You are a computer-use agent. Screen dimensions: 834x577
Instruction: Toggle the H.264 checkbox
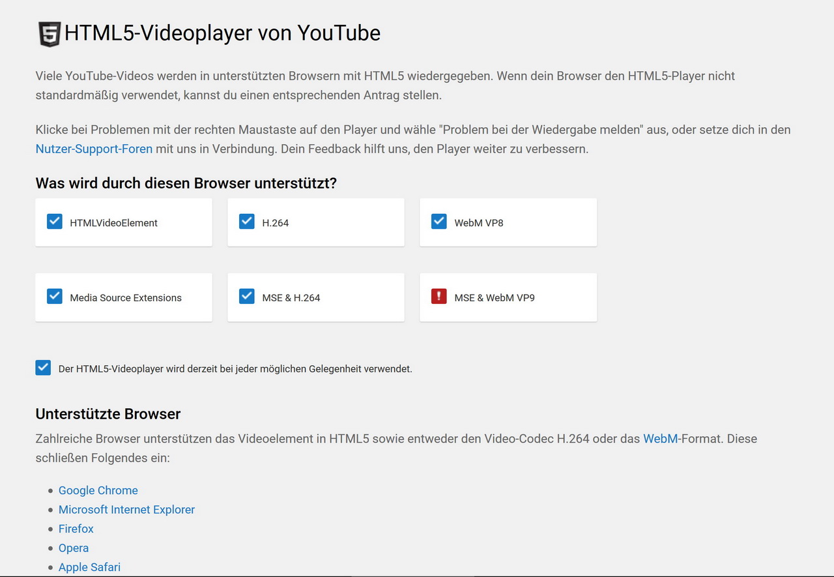(x=247, y=222)
